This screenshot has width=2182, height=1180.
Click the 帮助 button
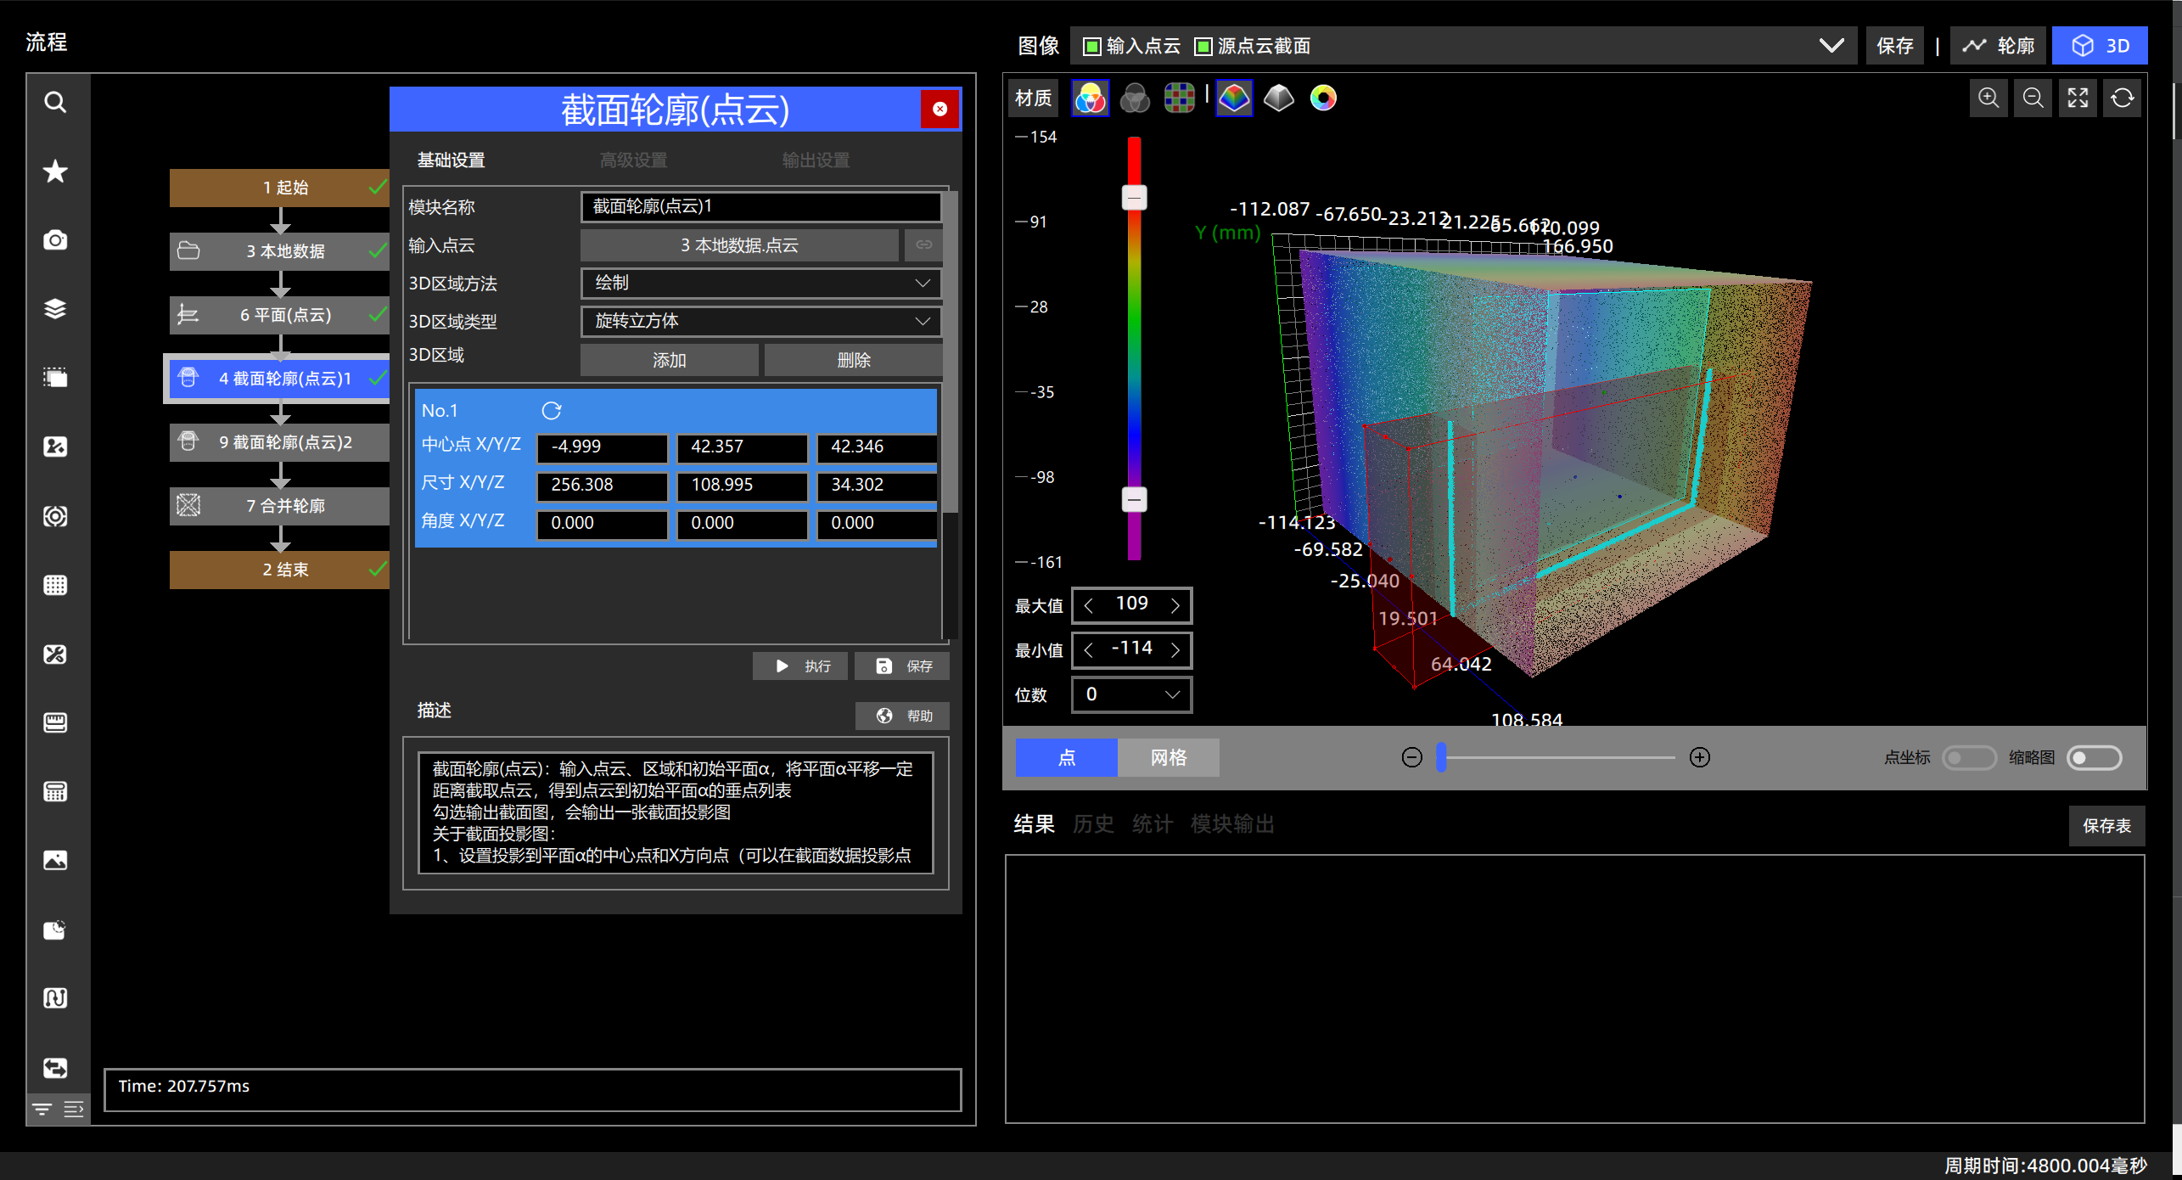(902, 716)
